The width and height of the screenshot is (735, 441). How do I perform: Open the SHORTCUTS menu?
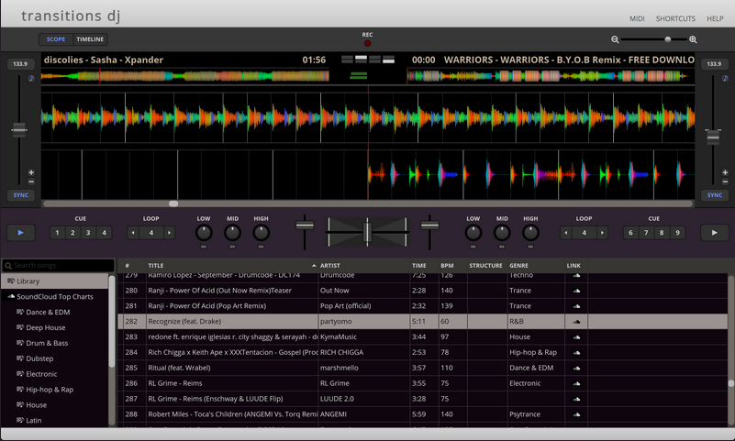(675, 18)
